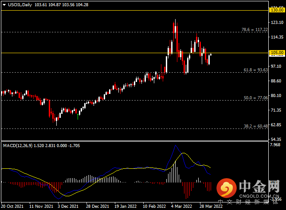
Task: Select the 130.00 price level tag
Action: click(276, 9)
